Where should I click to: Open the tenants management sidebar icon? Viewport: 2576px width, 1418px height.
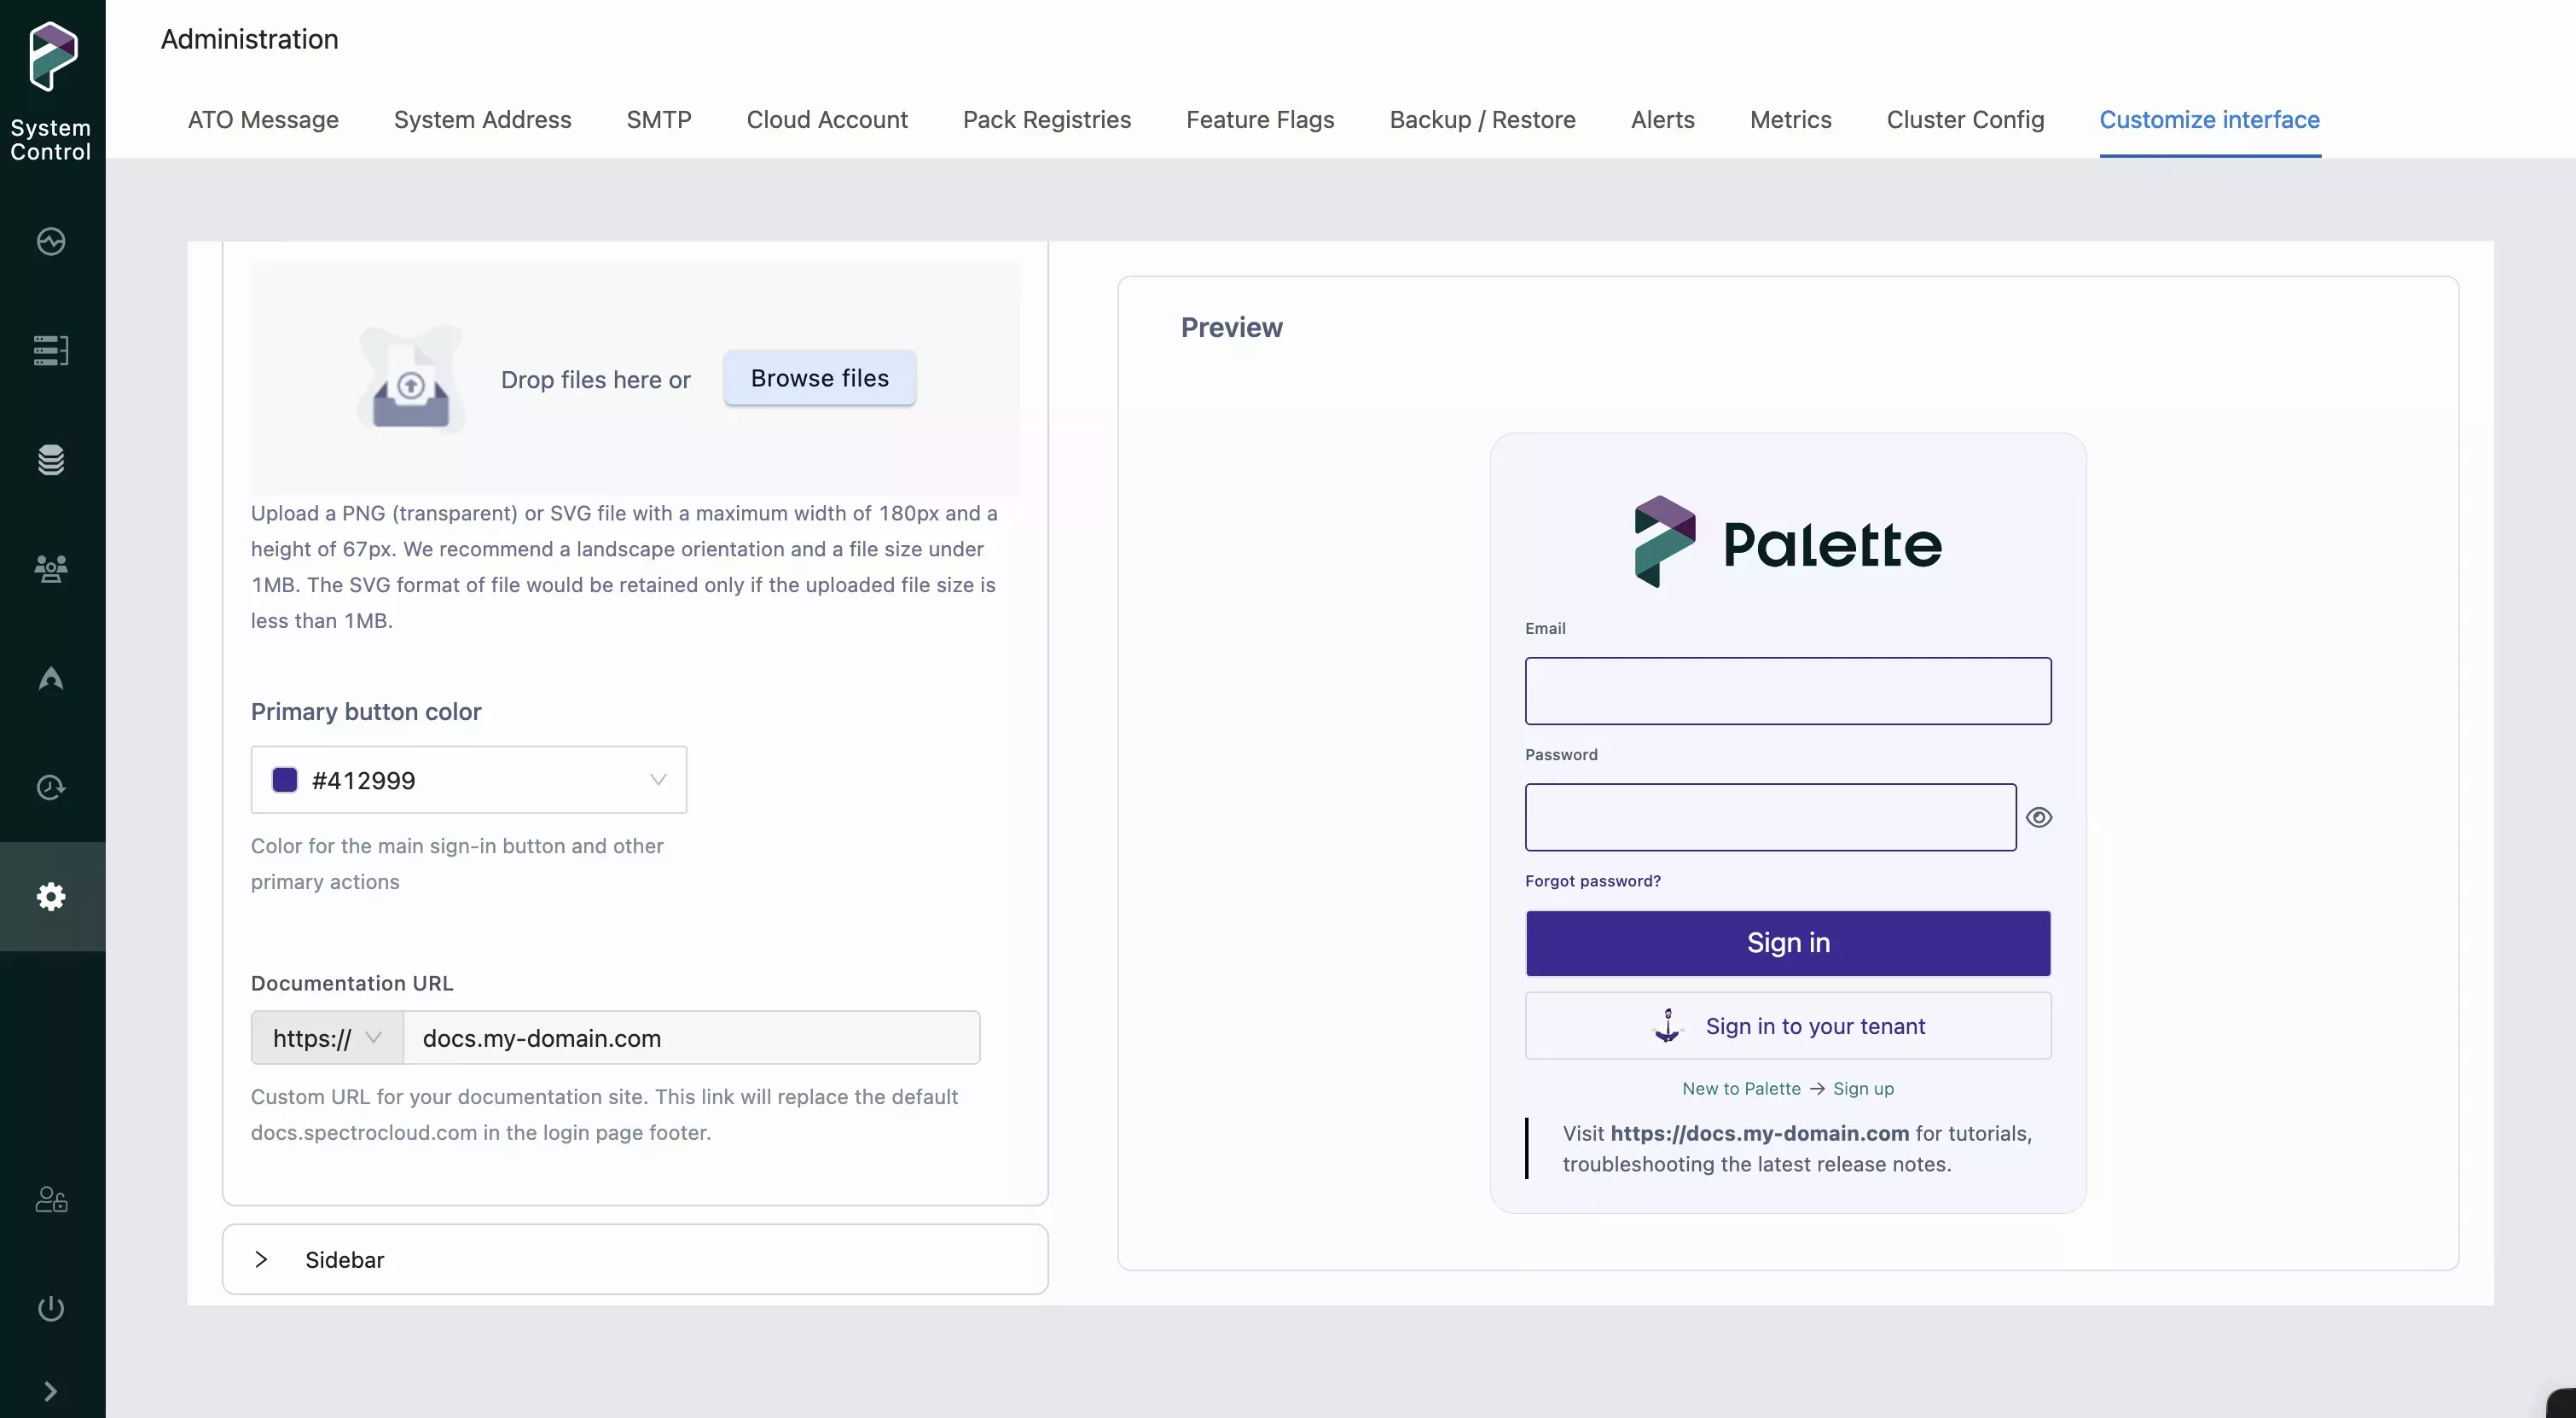click(x=50, y=568)
